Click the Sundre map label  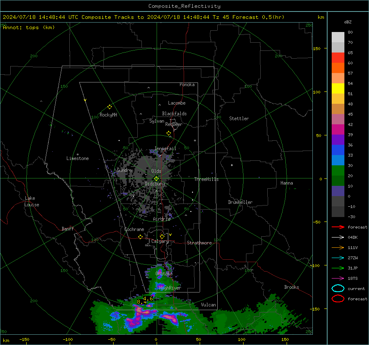pyautogui.click(x=124, y=170)
